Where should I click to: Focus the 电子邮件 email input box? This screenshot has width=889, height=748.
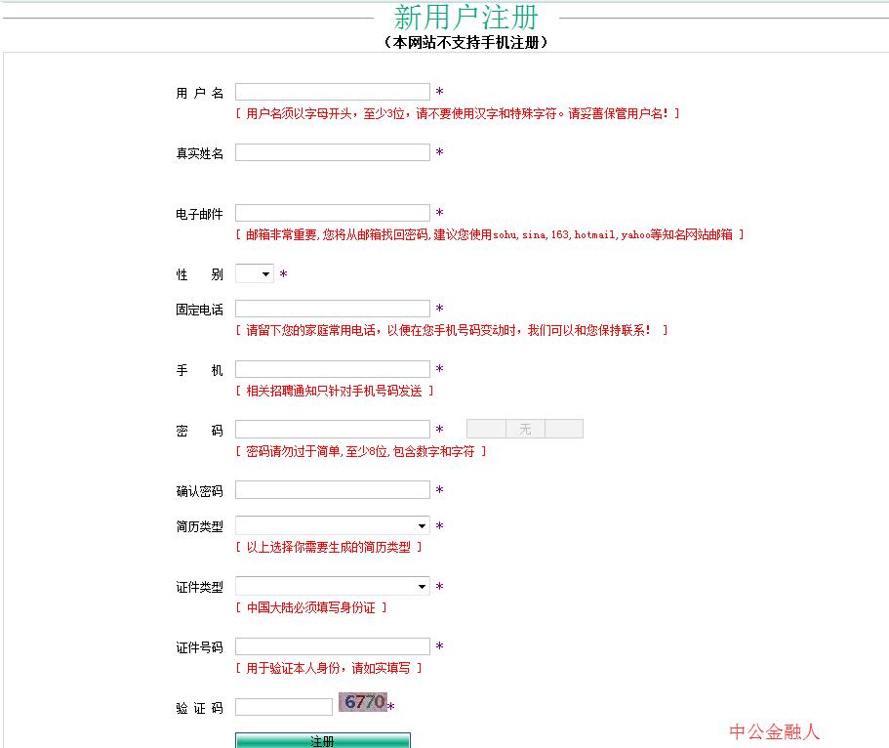click(332, 213)
